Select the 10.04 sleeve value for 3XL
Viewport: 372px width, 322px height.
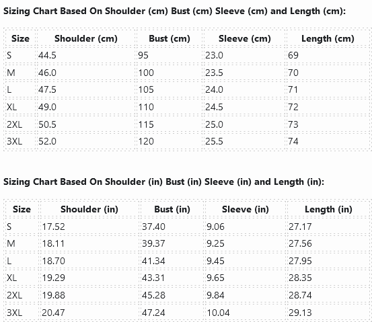tap(218, 313)
